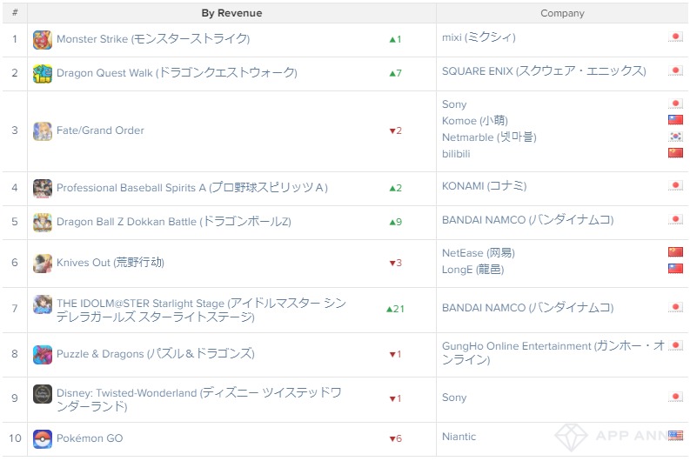690x461 pixels.
Task: Click Japan flag in IDOLM@STER row
Action: (x=675, y=307)
